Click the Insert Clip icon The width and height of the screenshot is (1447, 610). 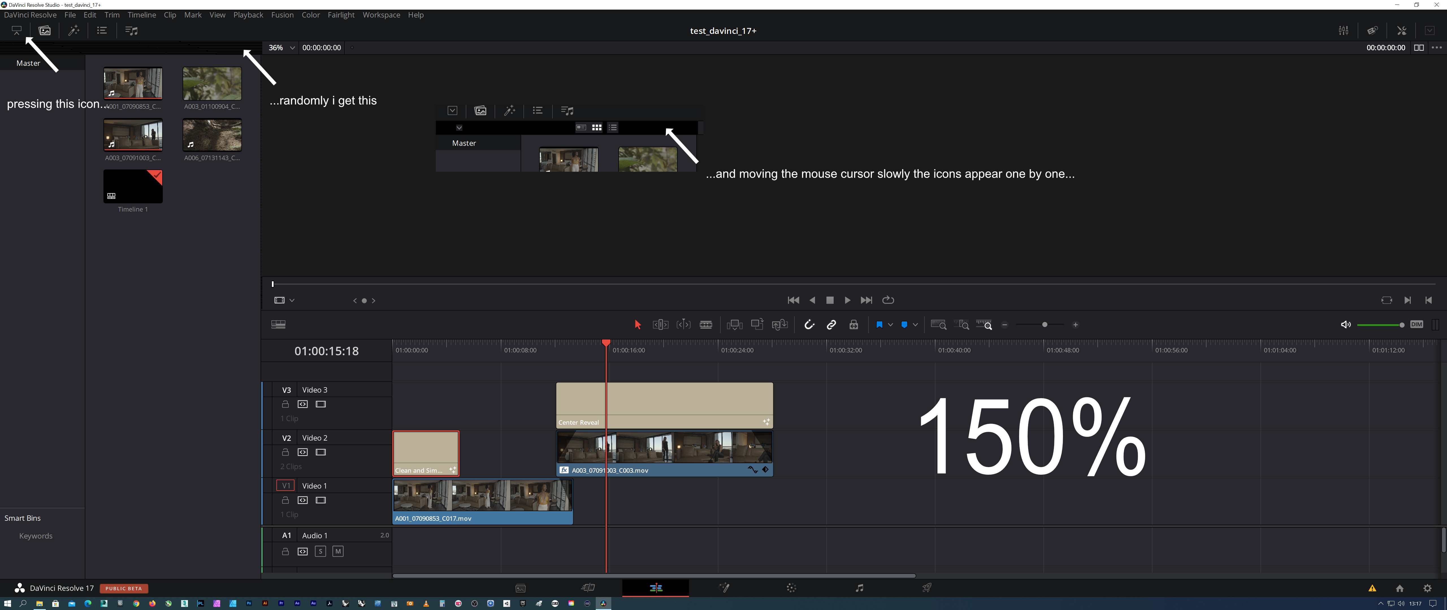pyautogui.click(x=734, y=324)
